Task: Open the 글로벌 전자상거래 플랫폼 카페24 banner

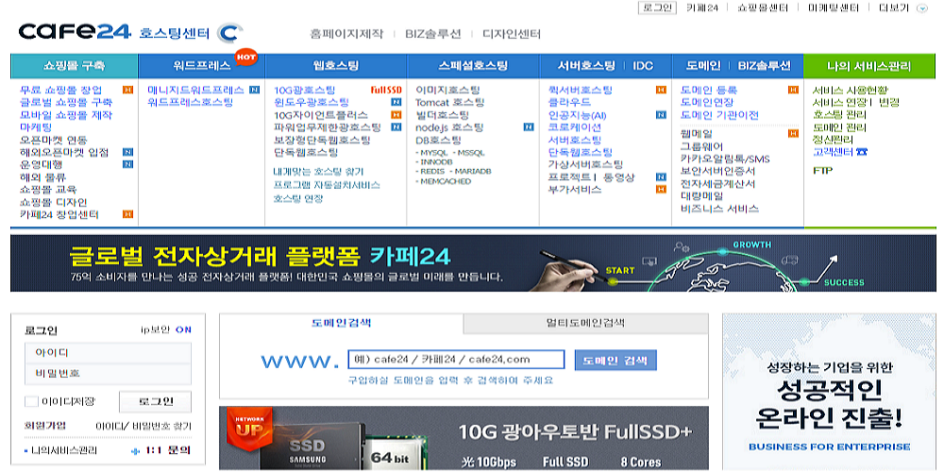Action: 473,263
